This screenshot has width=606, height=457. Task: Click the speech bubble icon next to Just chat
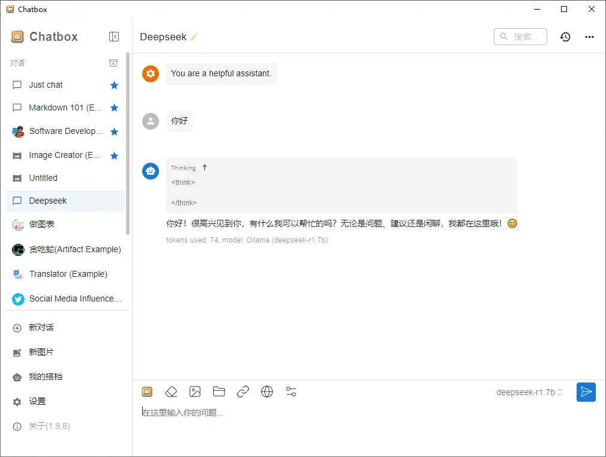coord(17,85)
